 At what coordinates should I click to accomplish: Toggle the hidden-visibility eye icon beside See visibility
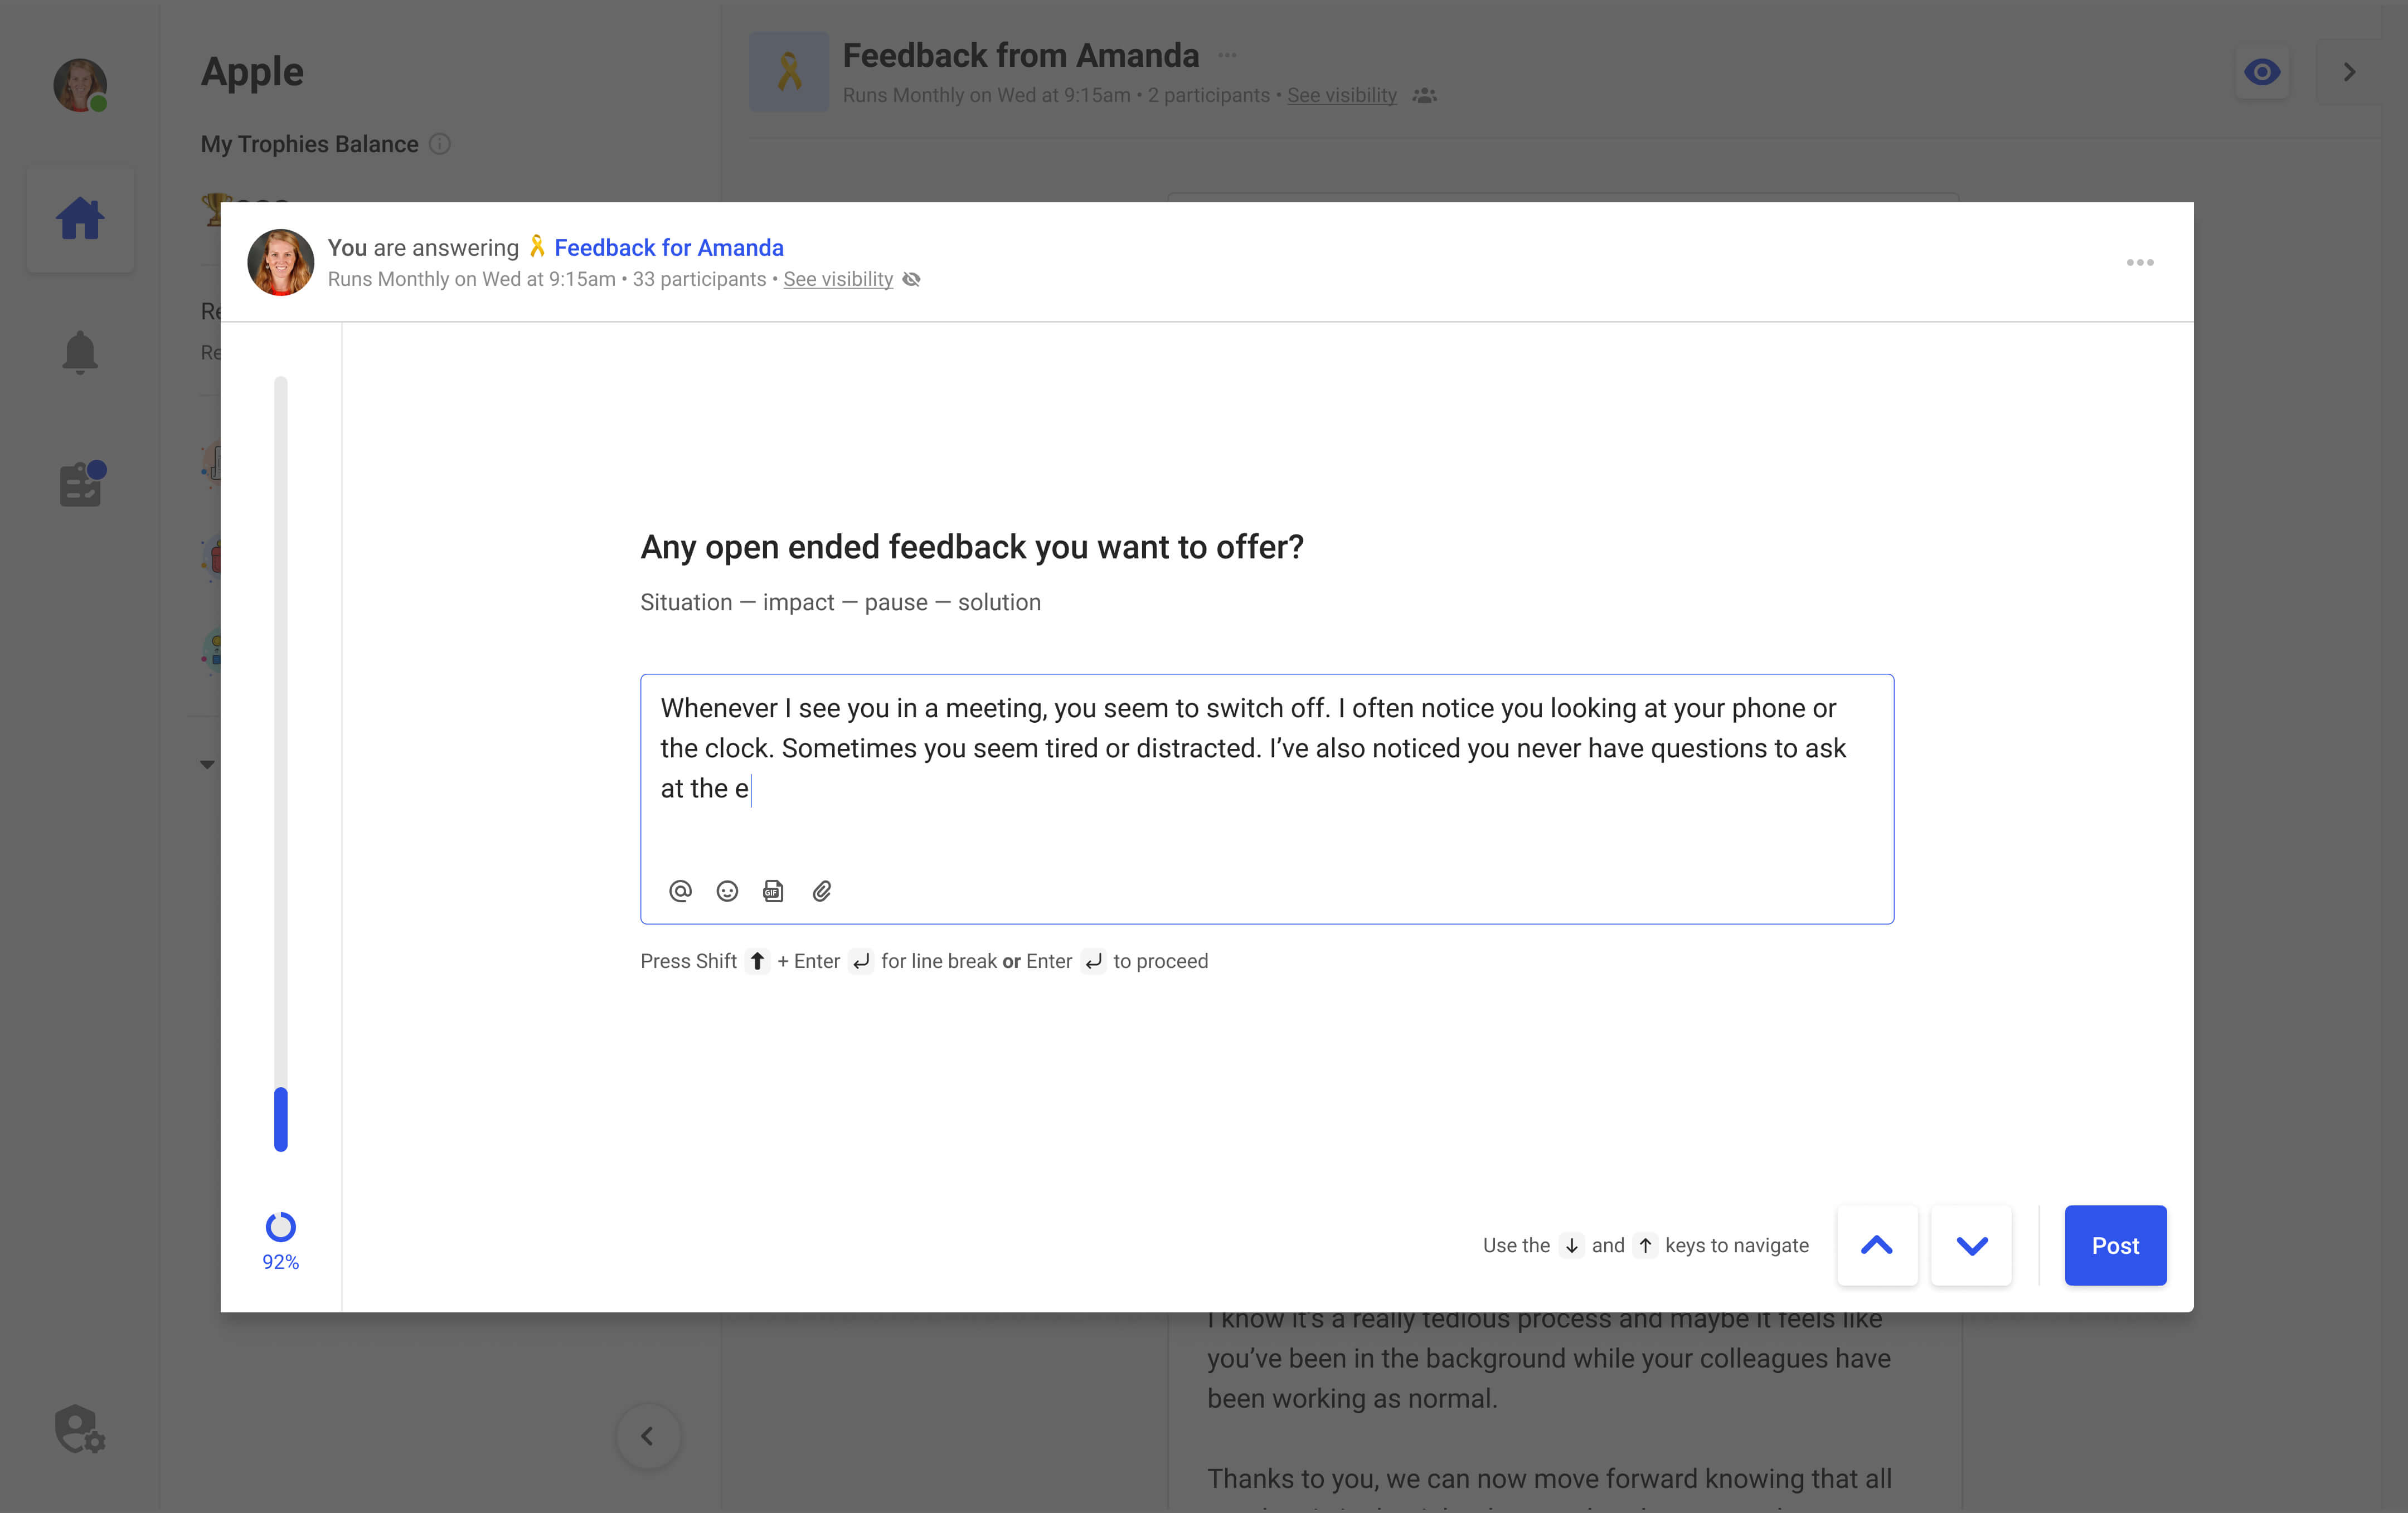point(911,280)
